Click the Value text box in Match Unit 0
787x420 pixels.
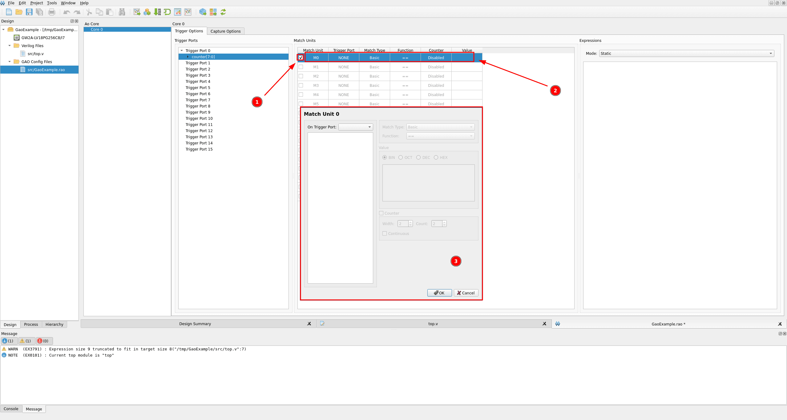pos(428,183)
